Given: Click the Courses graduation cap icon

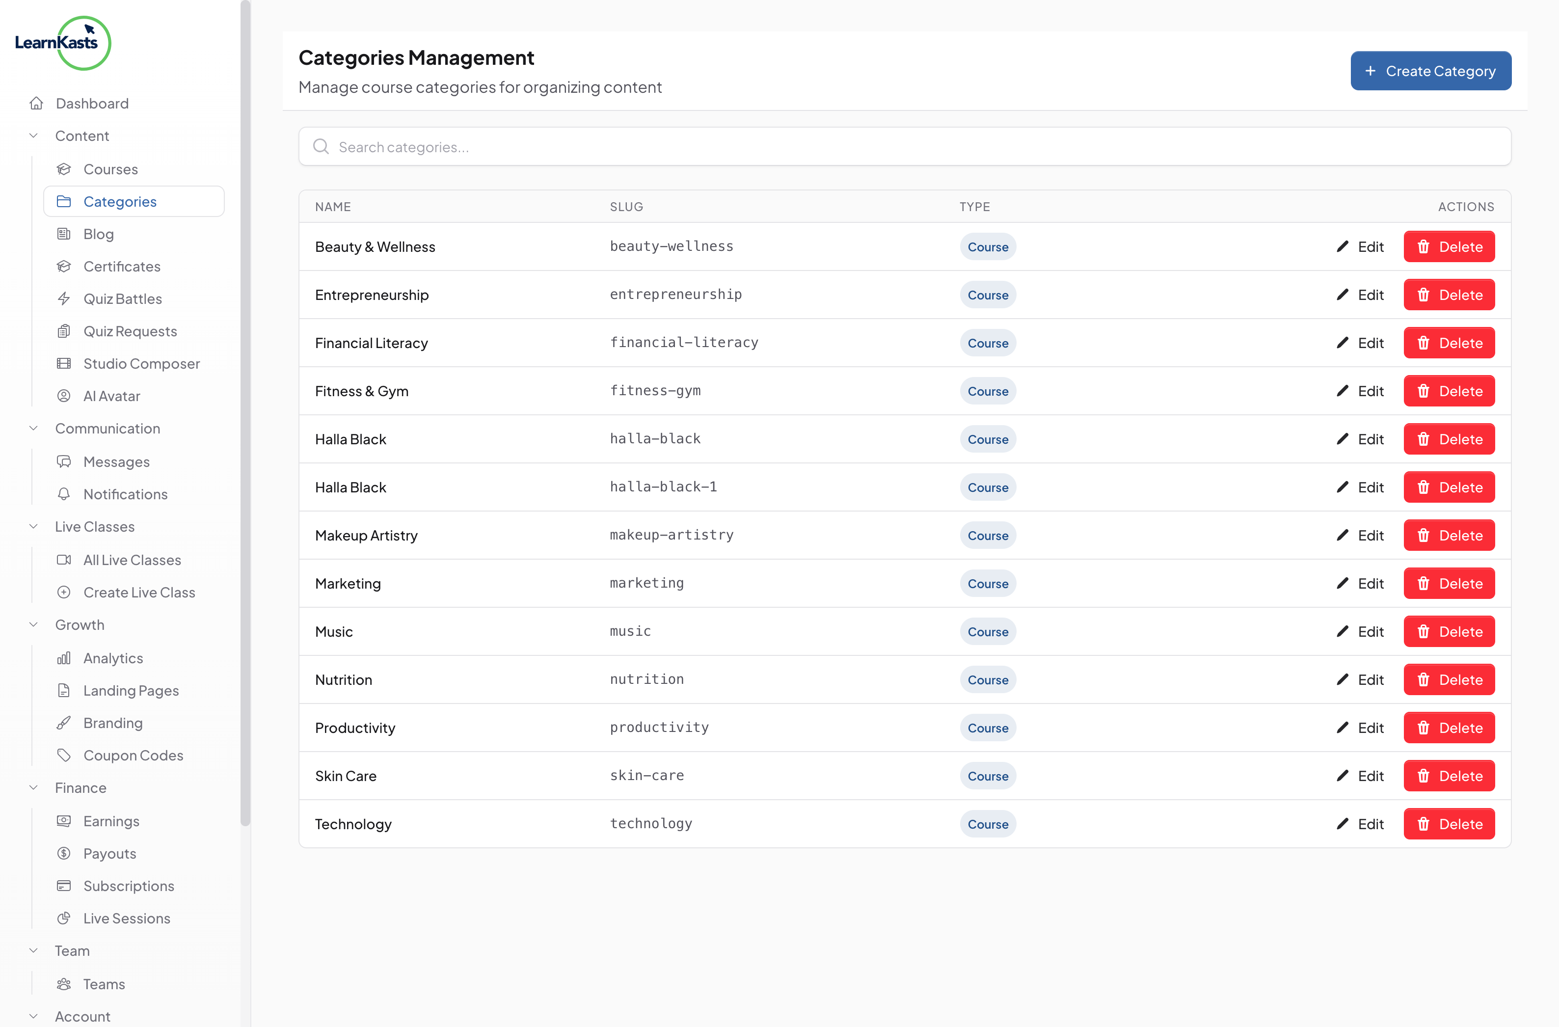Looking at the screenshot, I should 63,169.
